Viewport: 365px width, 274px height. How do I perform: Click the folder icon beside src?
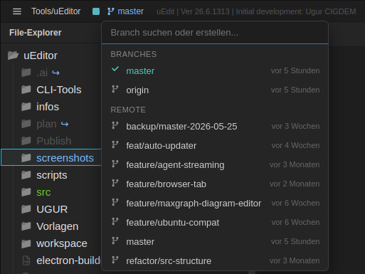(x=26, y=192)
